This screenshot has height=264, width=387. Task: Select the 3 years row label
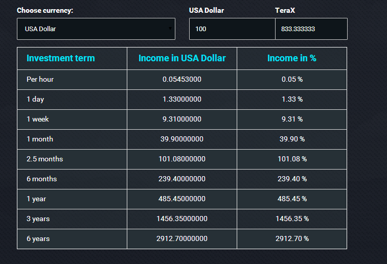(38, 219)
